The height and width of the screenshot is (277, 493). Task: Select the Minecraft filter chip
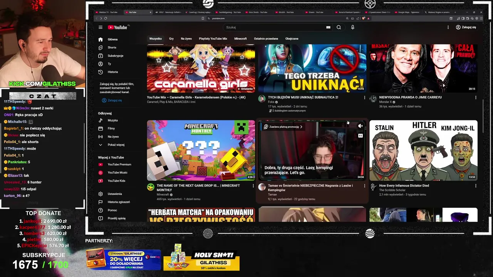coord(240,38)
